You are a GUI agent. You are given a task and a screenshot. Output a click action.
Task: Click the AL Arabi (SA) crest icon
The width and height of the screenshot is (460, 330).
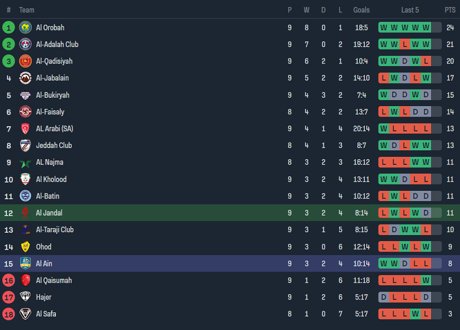25,128
